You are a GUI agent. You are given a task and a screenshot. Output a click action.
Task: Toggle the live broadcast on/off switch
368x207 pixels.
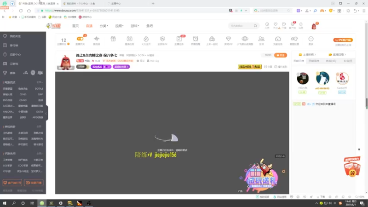(x=80, y=39)
